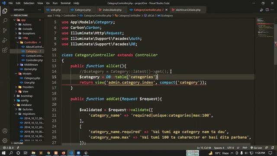Open Chrome from the taskbar
The width and height of the screenshot is (277, 156).
(x=48, y=153)
